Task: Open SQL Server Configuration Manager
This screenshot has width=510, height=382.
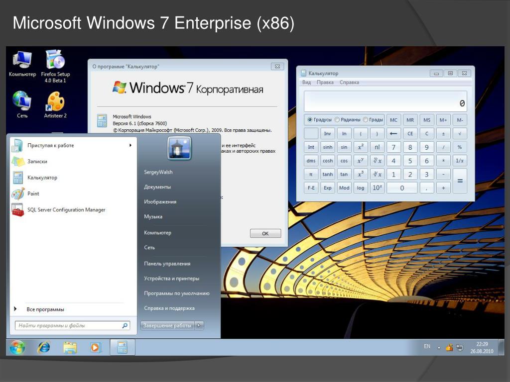Action: 73,210
